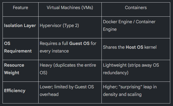
Task: Click the word 'redundancy)' in the table
Action: [116, 73]
